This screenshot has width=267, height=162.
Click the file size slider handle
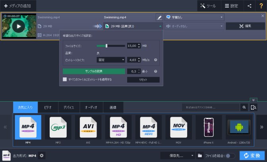click(x=106, y=46)
